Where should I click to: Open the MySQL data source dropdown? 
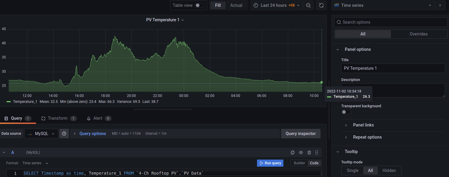pyautogui.click(x=41, y=134)
